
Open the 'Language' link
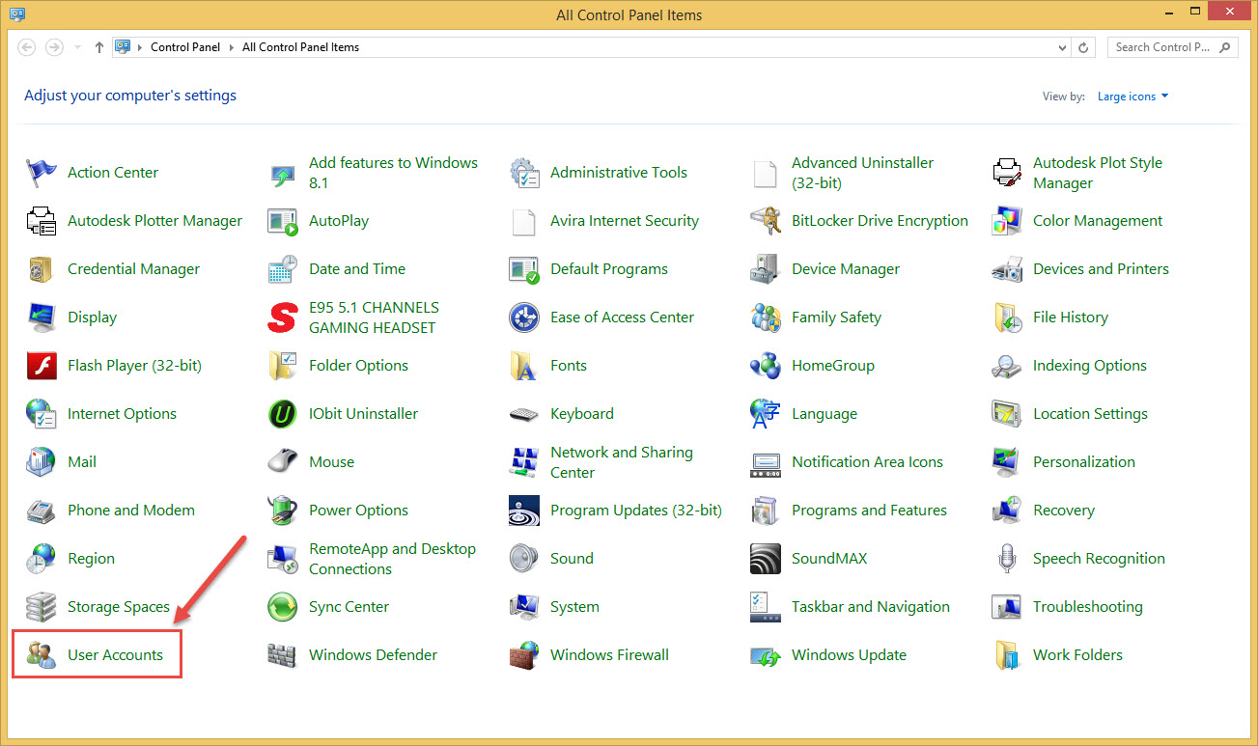[825, 414]
